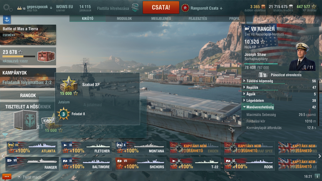Start battle with the CSATA! button

click(161, 8)
